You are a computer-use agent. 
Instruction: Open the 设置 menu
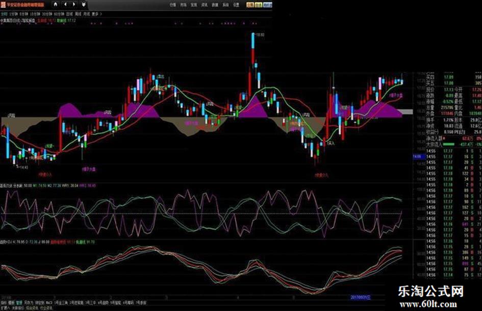(x=236, y=4)
